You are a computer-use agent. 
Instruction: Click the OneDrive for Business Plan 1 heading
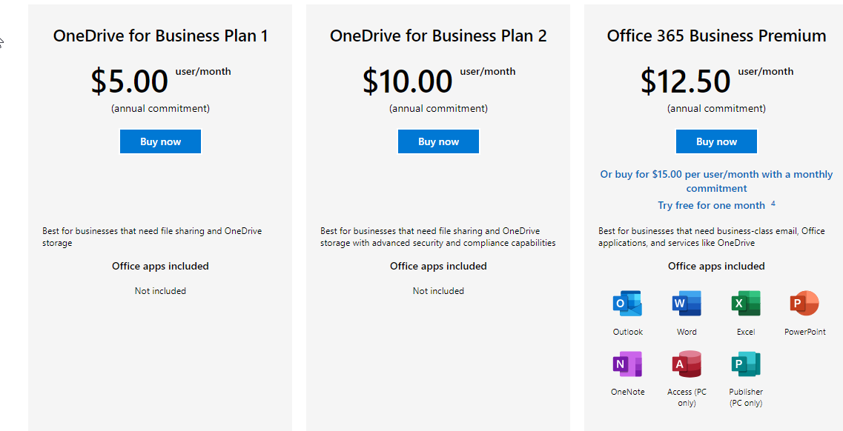(x=160, y=36)
